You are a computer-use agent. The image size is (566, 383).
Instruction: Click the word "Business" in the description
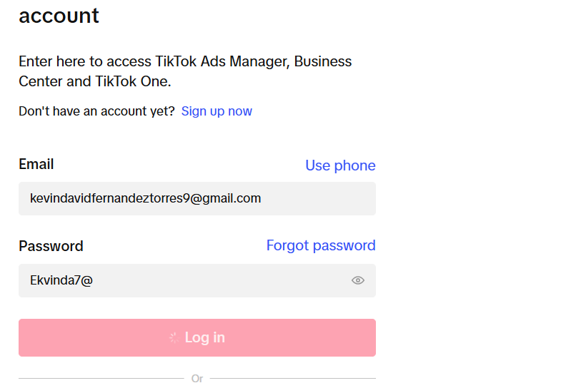tap(323, 61)
